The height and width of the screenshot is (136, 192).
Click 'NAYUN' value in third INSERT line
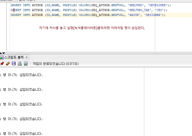[134, 15]
